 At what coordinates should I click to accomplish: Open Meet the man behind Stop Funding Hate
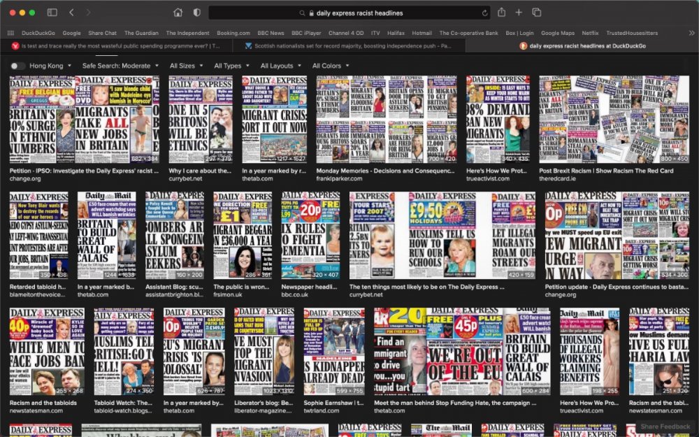pos(455,403)
